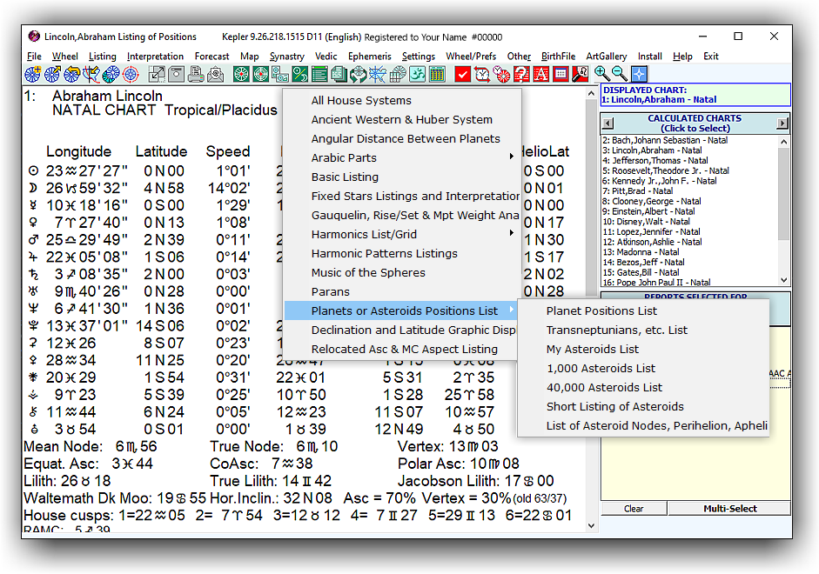
Task: Click the zoom in magnifier icon
Action: 601,74
